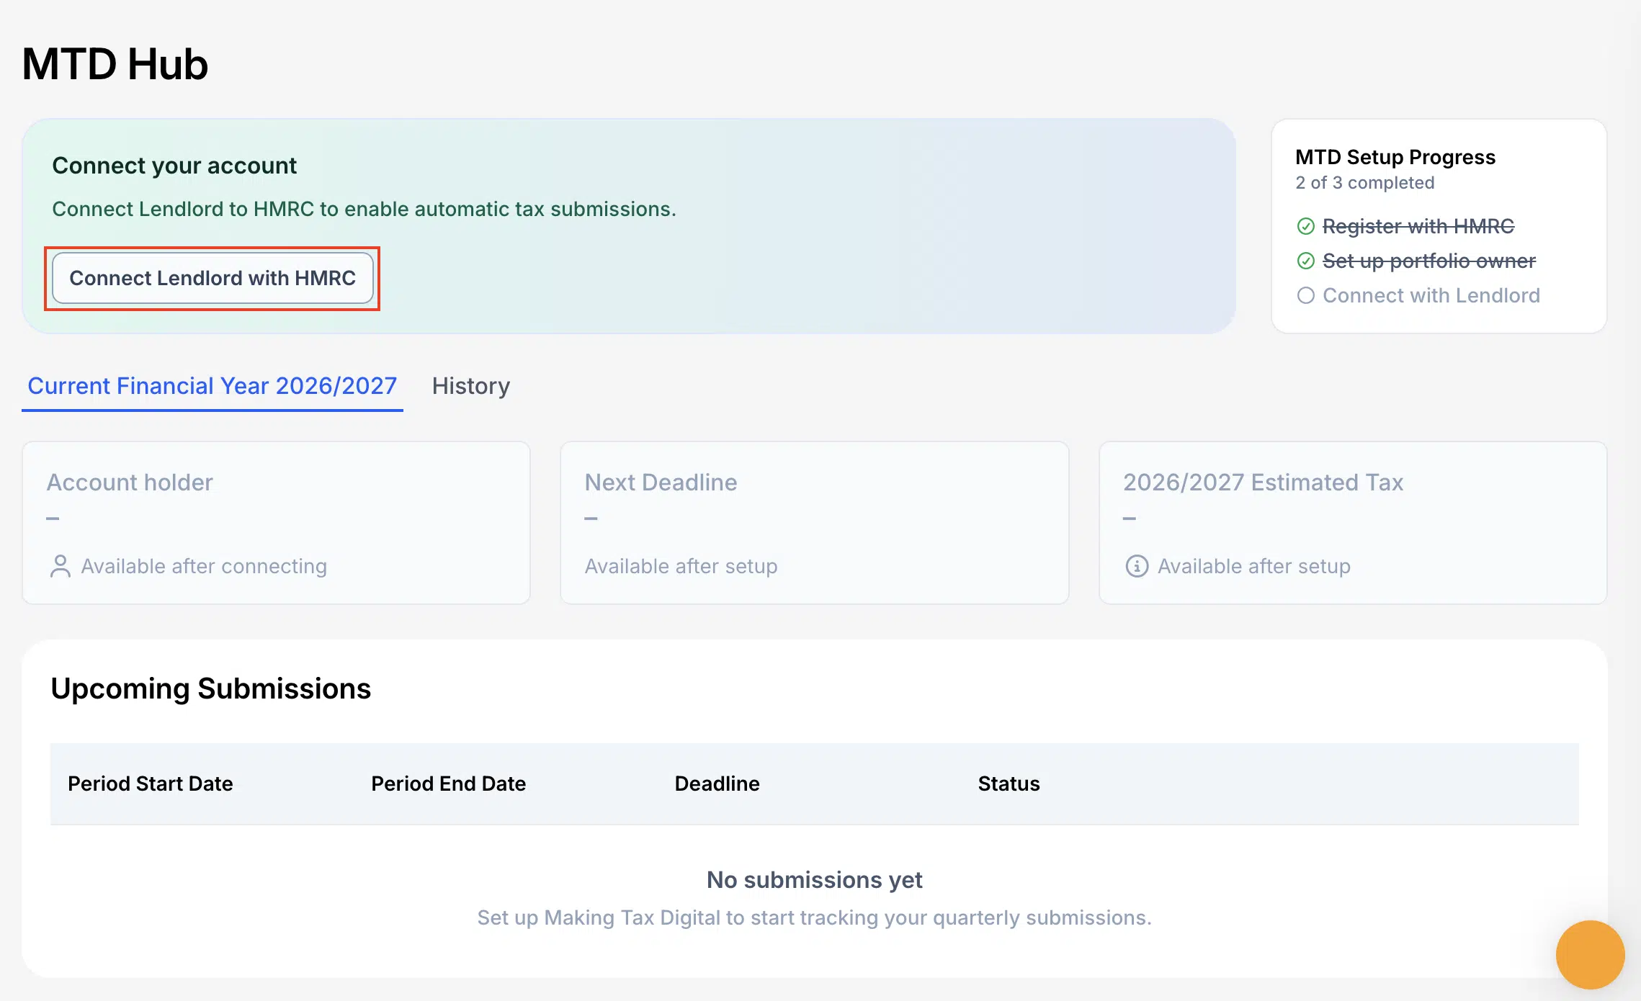Click the Set up Making Tax Digital hint text
This screenshot has width=1641, height=1001.
tap(815, 917)
